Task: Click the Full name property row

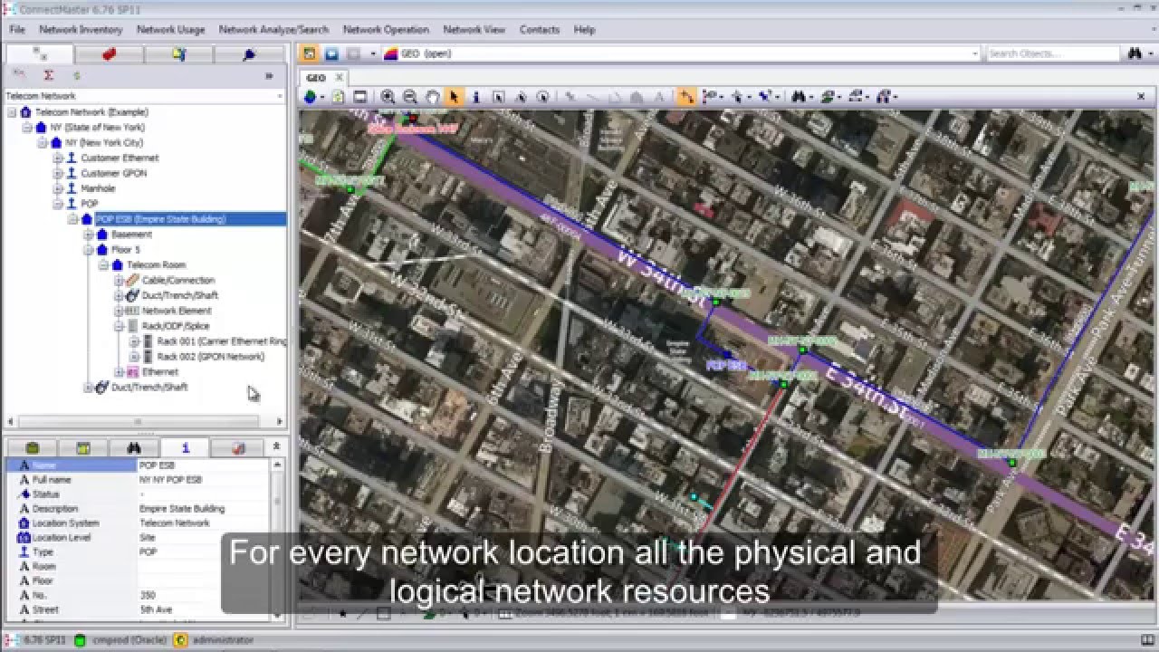Action: [x=139, y=480]
